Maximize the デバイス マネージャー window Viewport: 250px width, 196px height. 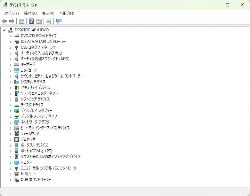[228, 5]
